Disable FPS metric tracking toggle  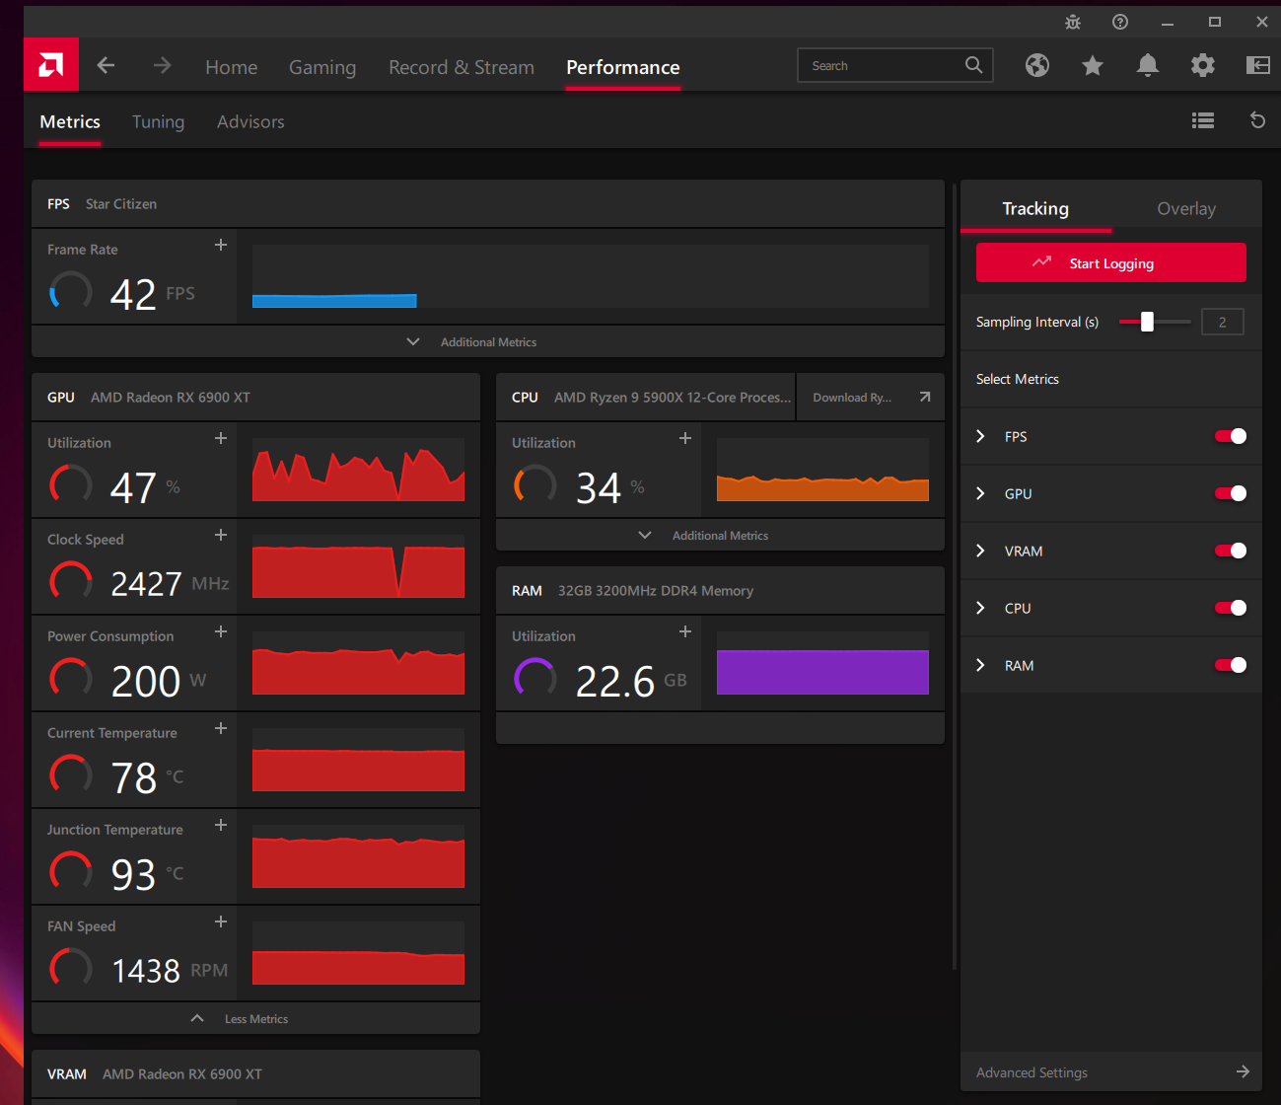(x=1231, y=436)
